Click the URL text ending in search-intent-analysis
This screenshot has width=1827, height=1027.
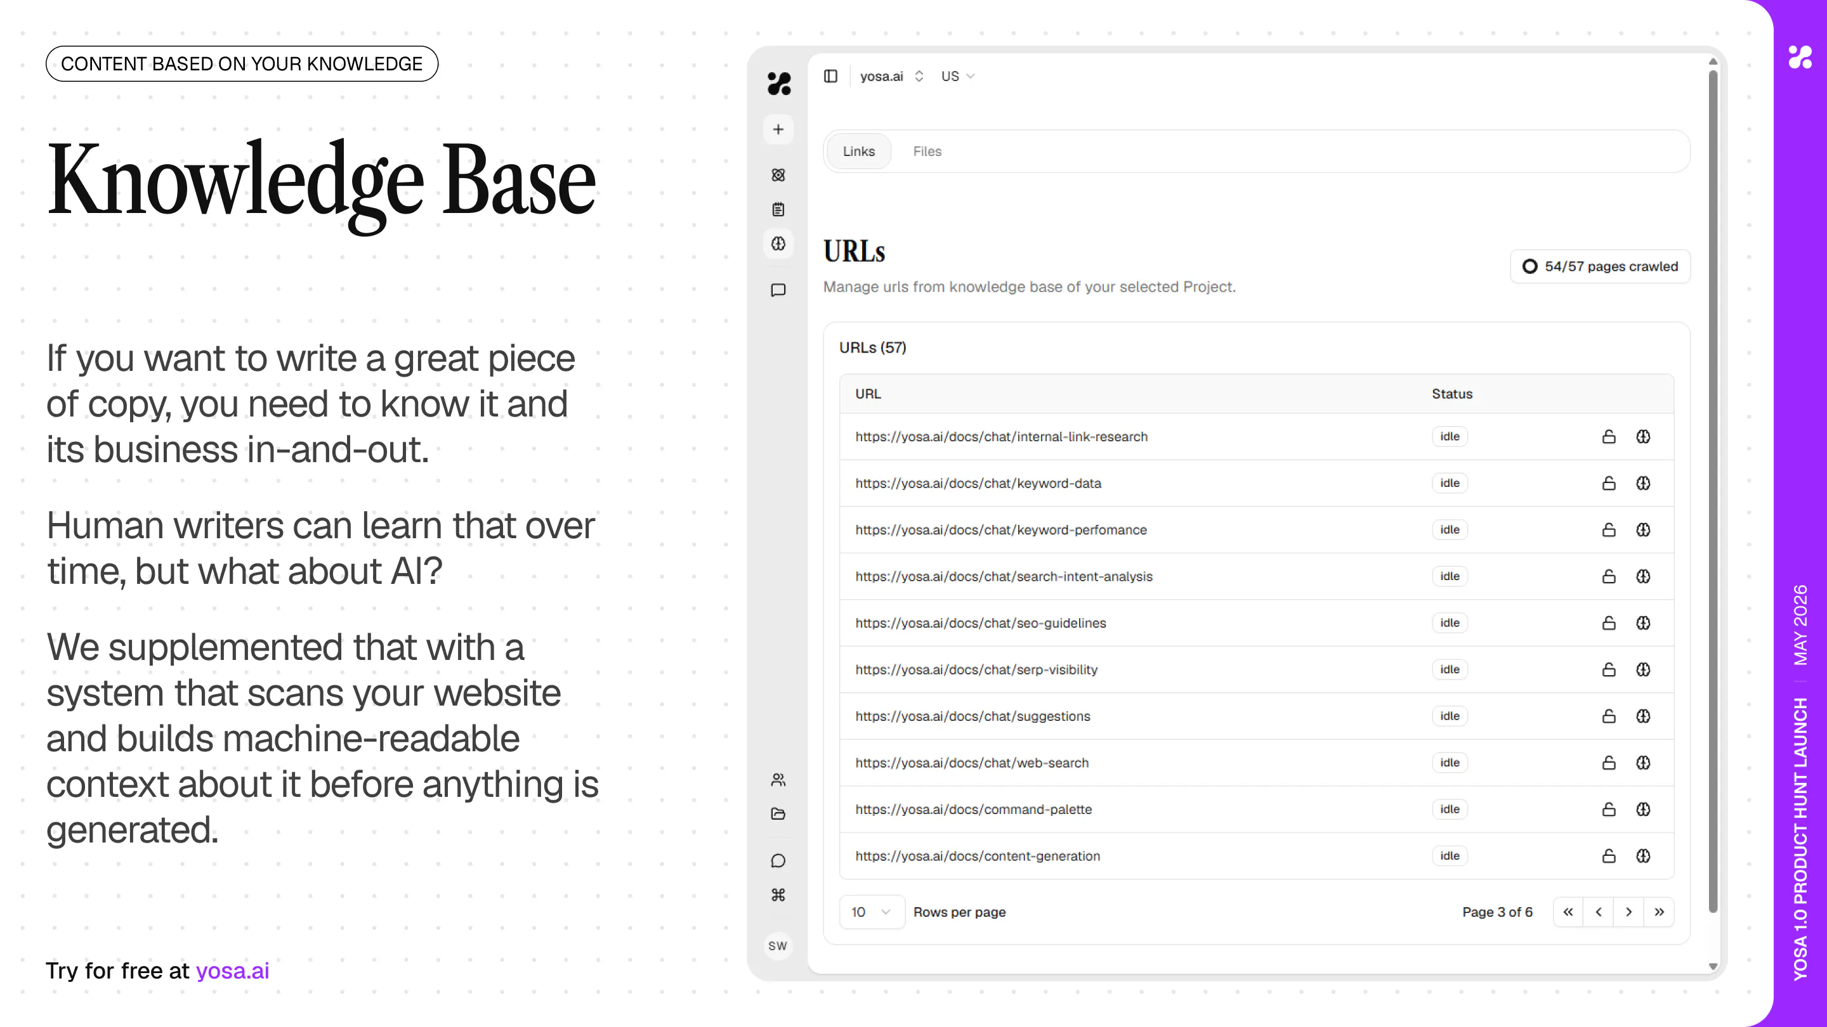click(1004, 576)
